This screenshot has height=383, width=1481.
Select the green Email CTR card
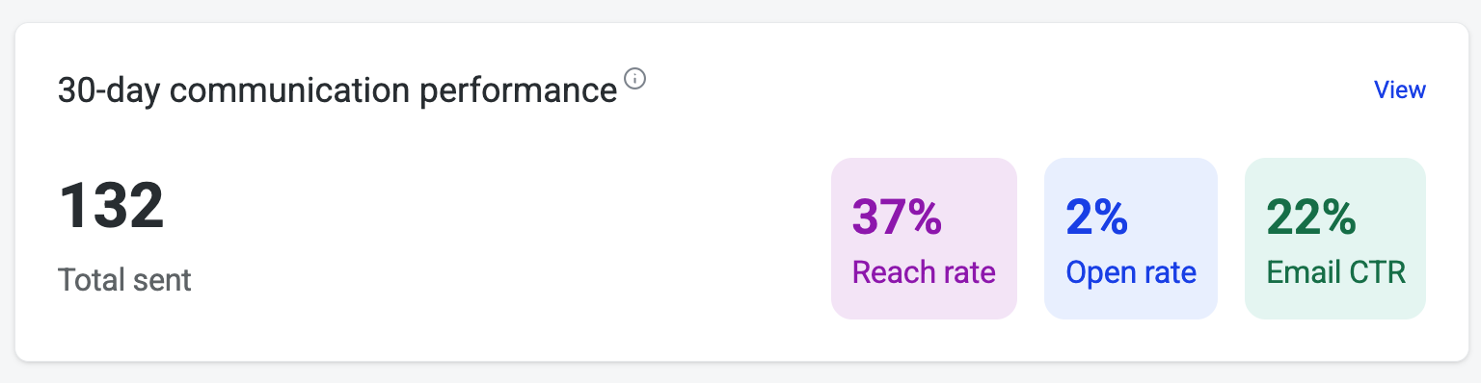(x=1335, y=239)
